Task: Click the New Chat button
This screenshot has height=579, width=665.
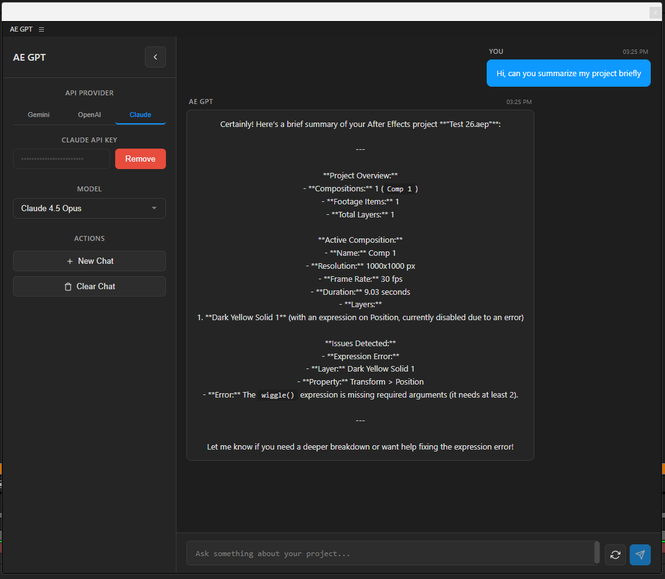Action: tap(89, 261)
